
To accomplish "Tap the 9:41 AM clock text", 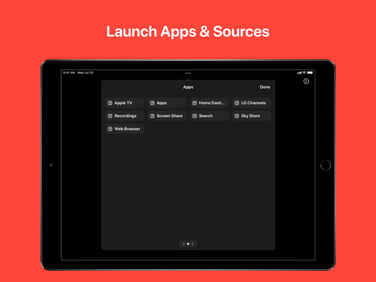I will (x=69, y=73).
